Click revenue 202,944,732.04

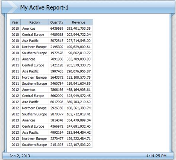point(79,35)
